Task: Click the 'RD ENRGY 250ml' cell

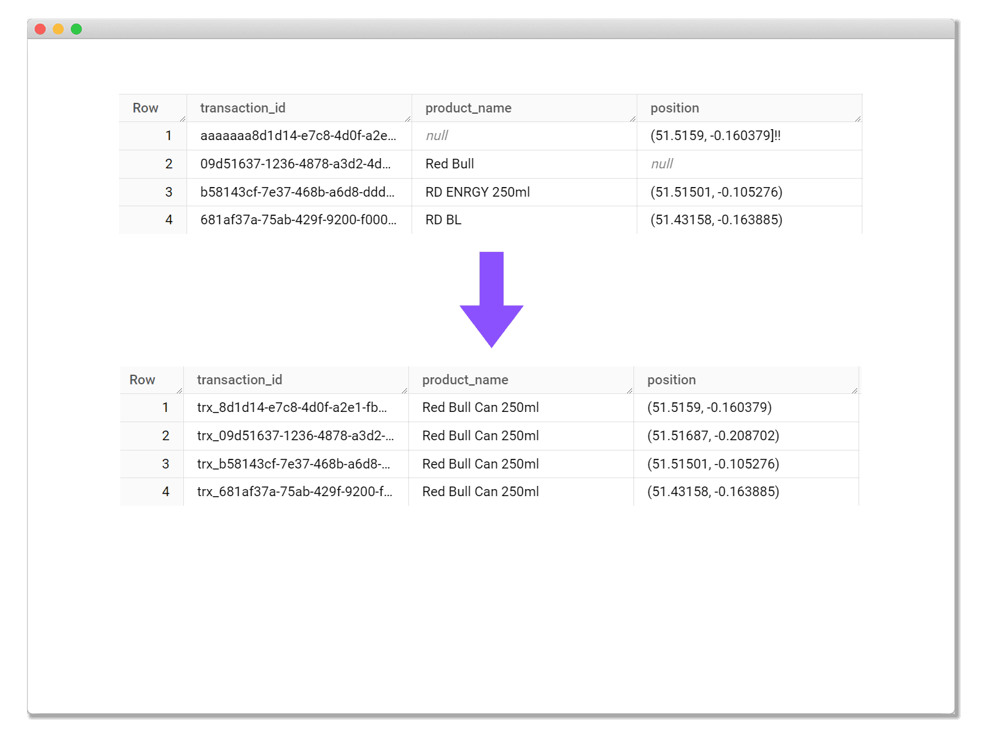Action: (524, 192)
